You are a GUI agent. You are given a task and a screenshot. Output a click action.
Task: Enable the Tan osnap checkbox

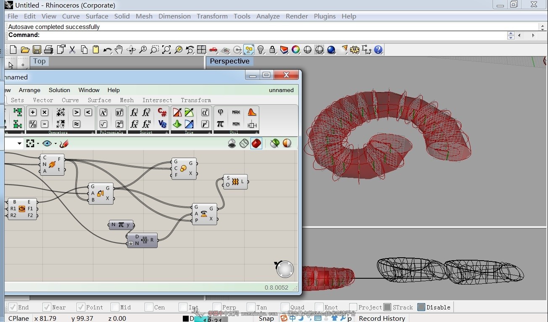pos(251,307)
